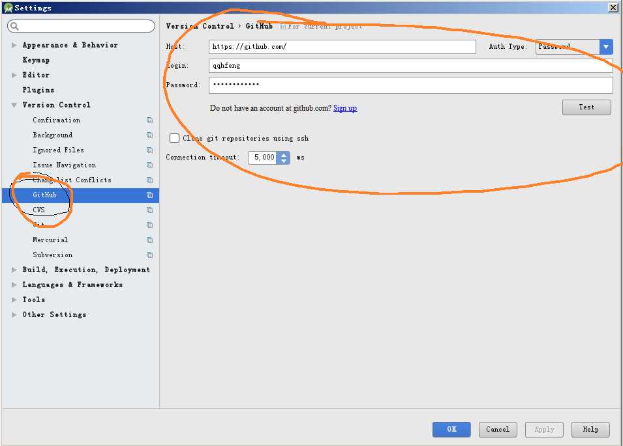Image resolution: width=623 pixels, height=446 pixels.
Task: Expand Build, Execution, Deployment section
Action: coord(14,270)
